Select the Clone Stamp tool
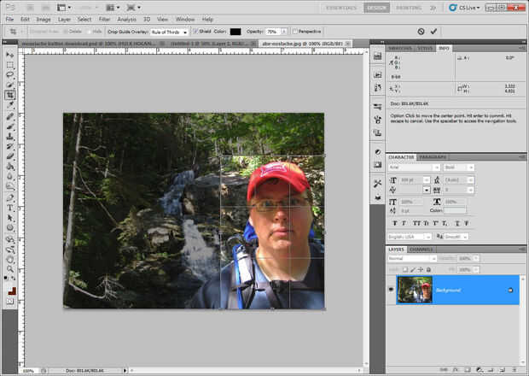The width and height of the screenshot is (529, 376). pos(9,137)
